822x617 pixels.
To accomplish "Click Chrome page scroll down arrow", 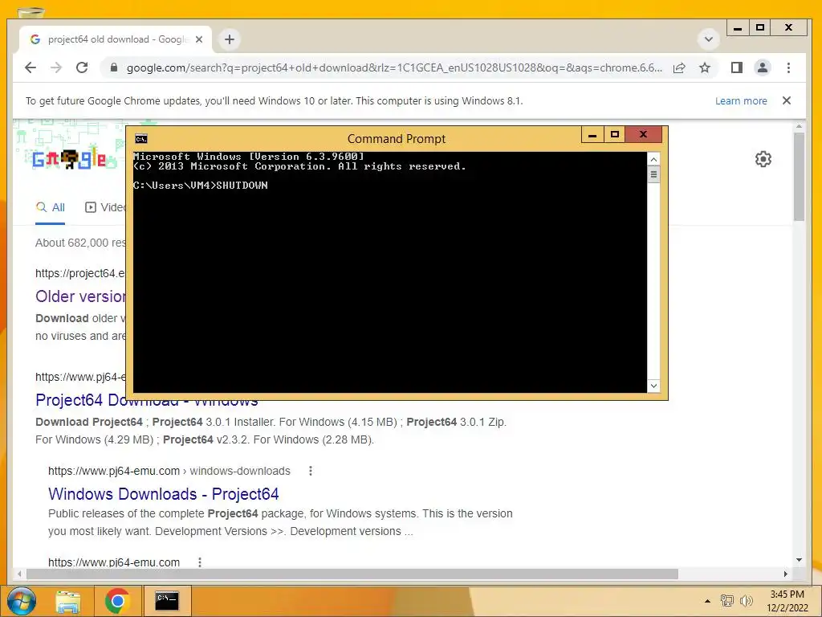I will pos(799,560).
